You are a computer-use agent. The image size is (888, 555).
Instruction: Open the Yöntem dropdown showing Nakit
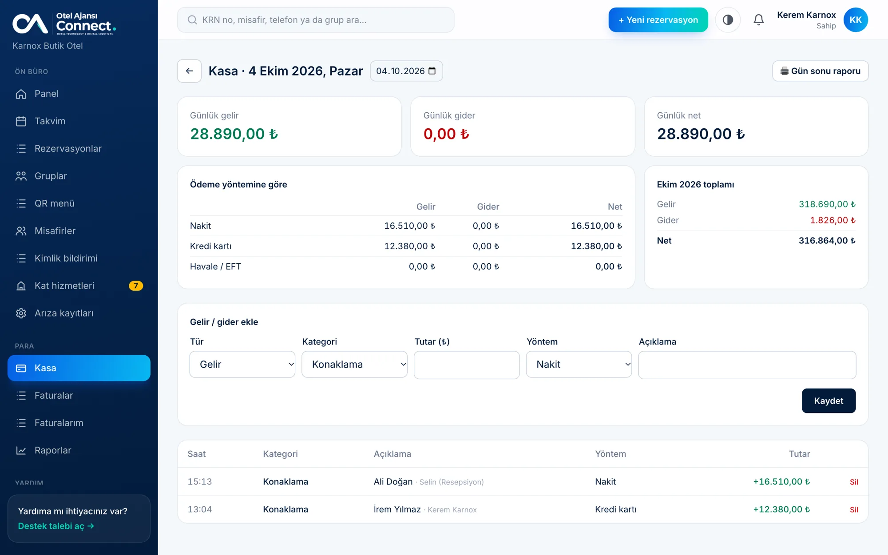tap(579, 365)
